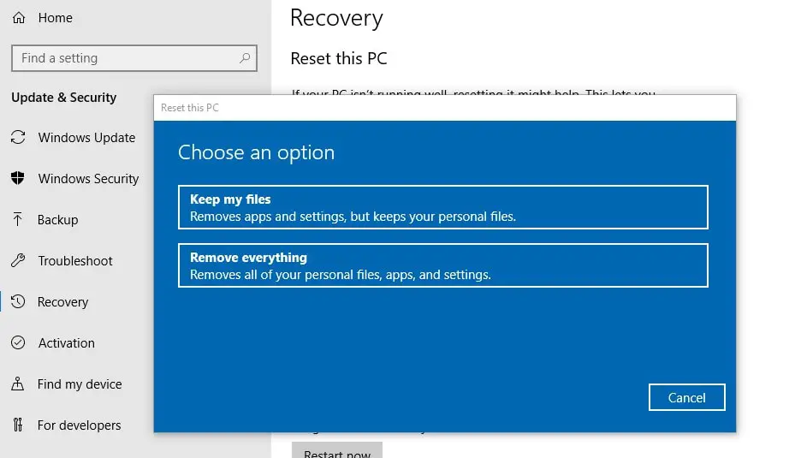Click the 'Reset this PC' dialog title bar
The width and height of the screenshot is (807, 458).
[444, 108]
